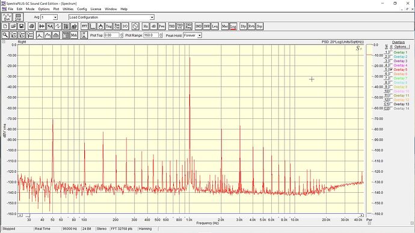
Task: Click the frequency axis right scroll arrow
Action: click(x=361, y=216)
